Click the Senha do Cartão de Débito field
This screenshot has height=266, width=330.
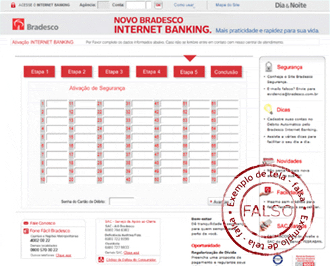[x=121, y=202]
